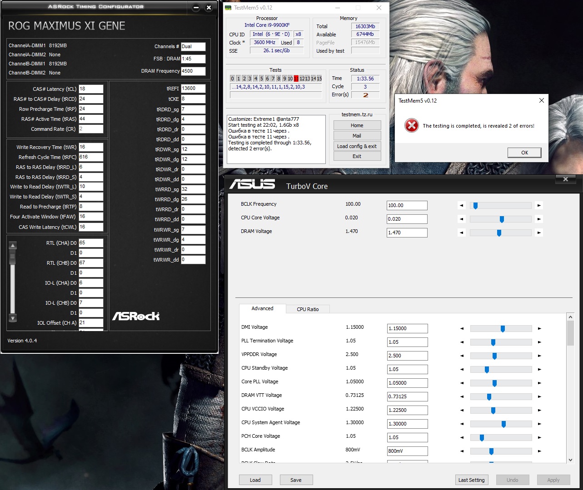This screenshot has height=490, width=583.
Task: Click the scrollbar thumb in TurboV Advanced list
Action: click(x=570, y=333)
